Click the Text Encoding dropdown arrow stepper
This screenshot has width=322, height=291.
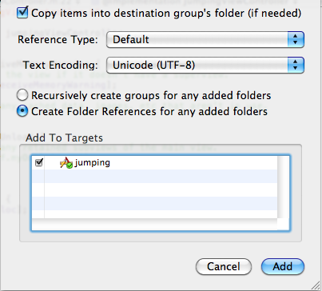[x=296, y=65]
